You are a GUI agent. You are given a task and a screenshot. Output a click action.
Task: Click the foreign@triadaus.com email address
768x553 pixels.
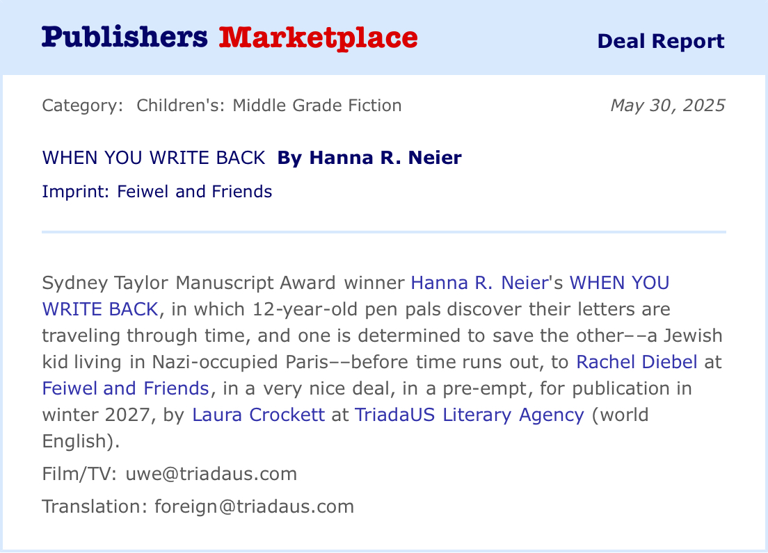click(253, 506)
